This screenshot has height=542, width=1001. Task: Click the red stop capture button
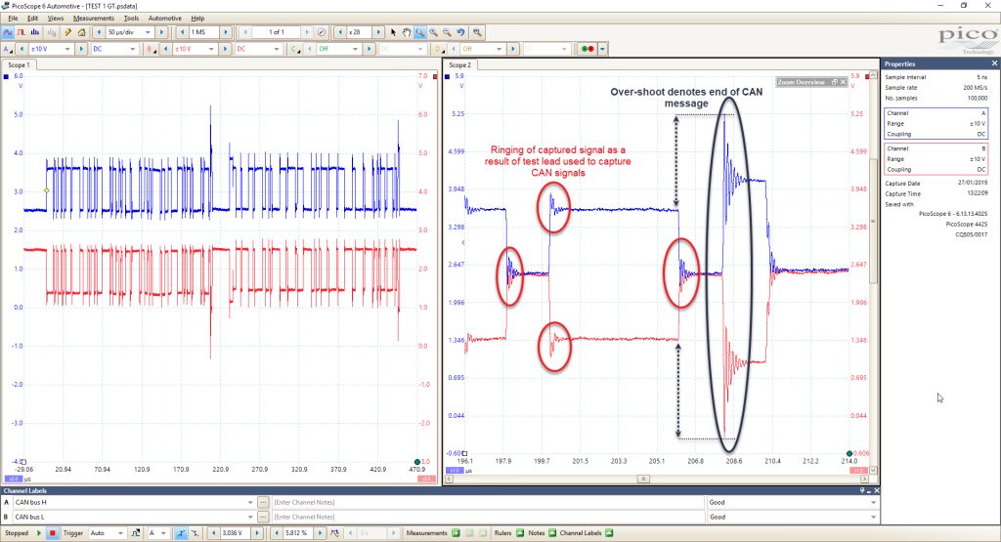click(53, 533)
